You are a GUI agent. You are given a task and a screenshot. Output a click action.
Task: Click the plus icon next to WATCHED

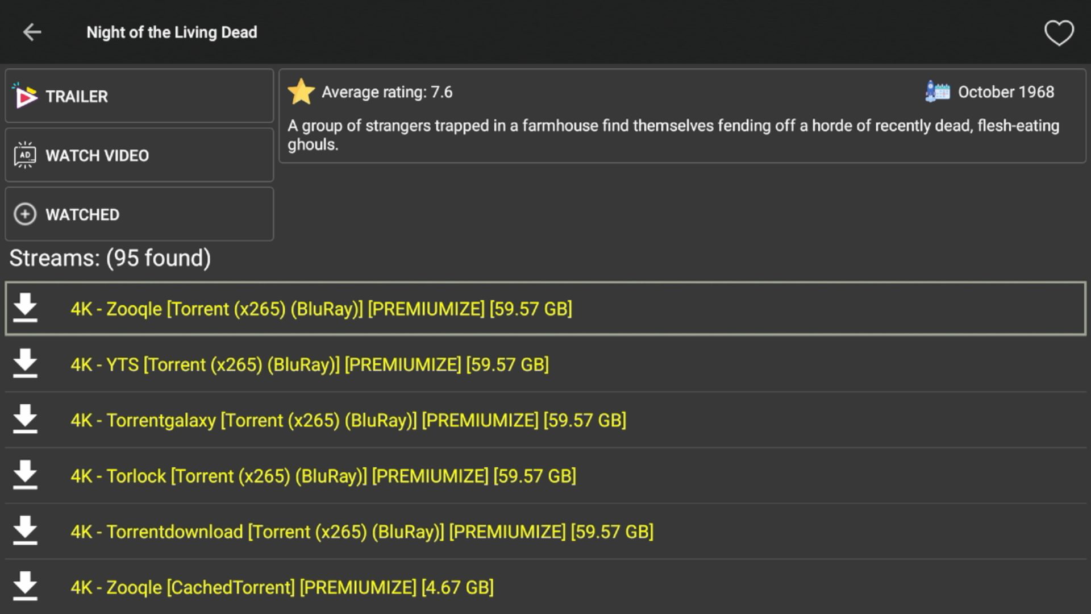click(25, 214)
